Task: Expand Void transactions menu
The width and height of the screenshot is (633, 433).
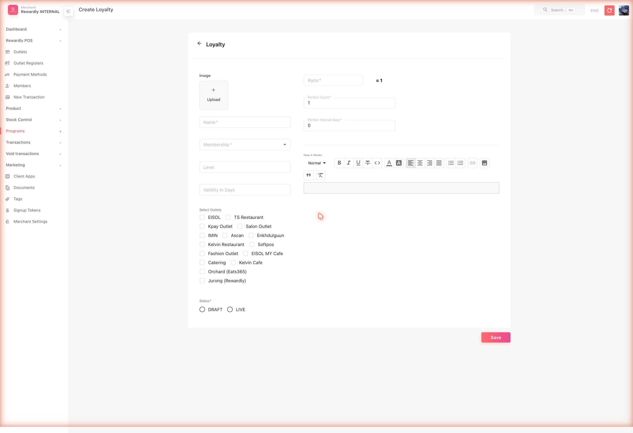Action: pyautogui.click(x=34, y=154)
